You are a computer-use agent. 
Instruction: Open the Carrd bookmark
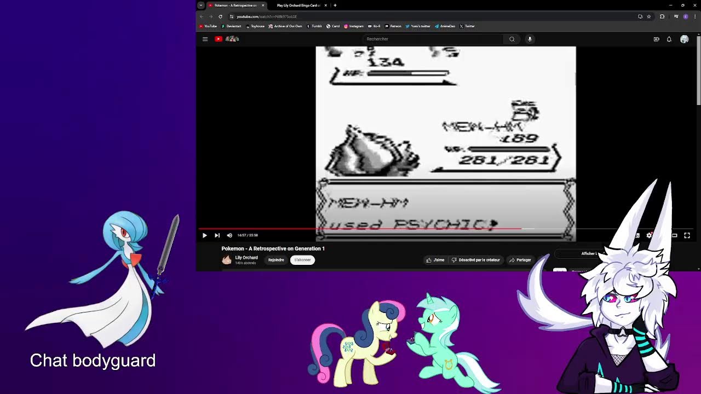[x=333, y=26]
